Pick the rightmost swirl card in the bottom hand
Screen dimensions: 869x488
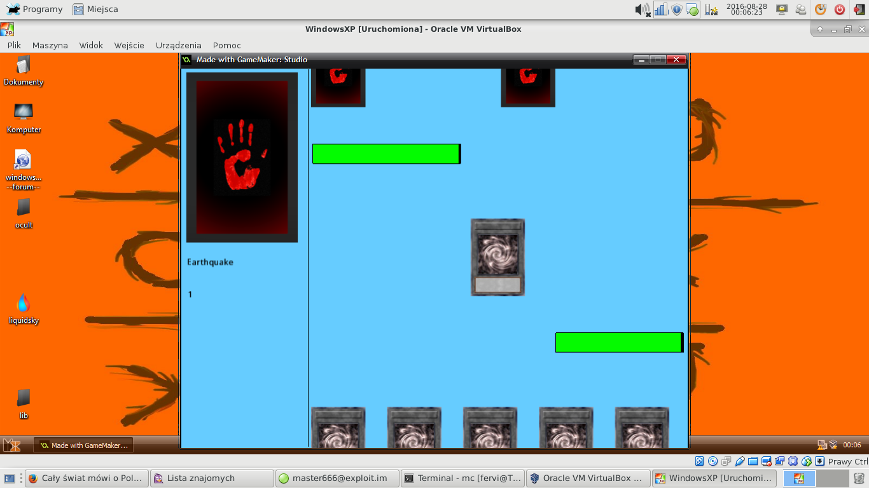coord(642,427)
